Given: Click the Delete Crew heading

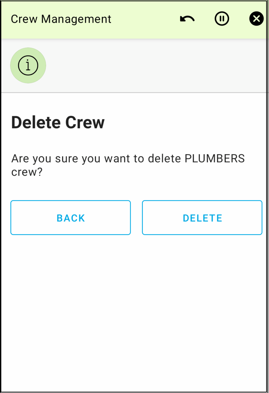Looking at the screenshot, I should [x=58, y=122].
